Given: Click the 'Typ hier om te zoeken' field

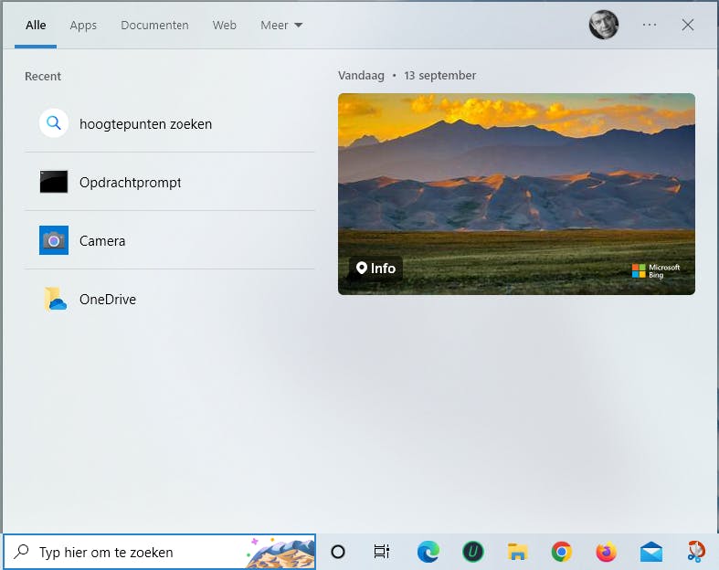Looking at the screenshot, I should (x=160, y=552).
